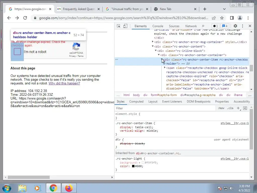257x193 pixels.
Task: Open the Windows Start menu
Action: click(x=7, y=188)
